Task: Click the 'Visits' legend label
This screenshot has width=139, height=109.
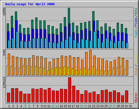Action: coord(136,59)
